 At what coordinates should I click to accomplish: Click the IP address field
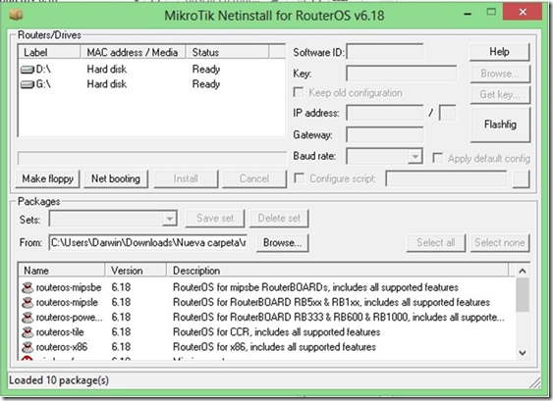point(385,113)
